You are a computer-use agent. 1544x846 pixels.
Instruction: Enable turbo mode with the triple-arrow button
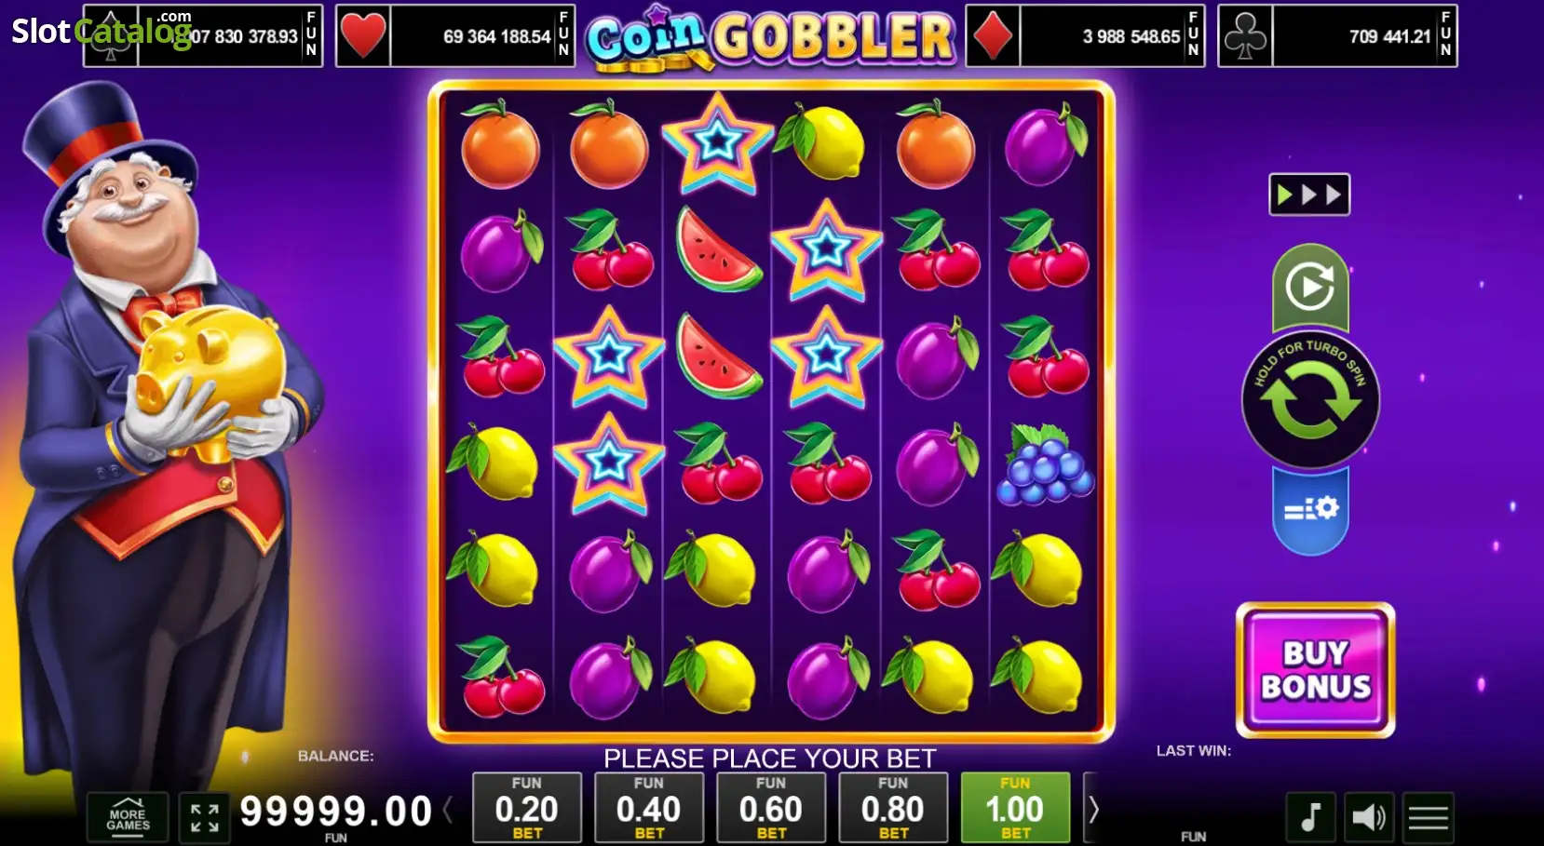[x=1309, y=195]
